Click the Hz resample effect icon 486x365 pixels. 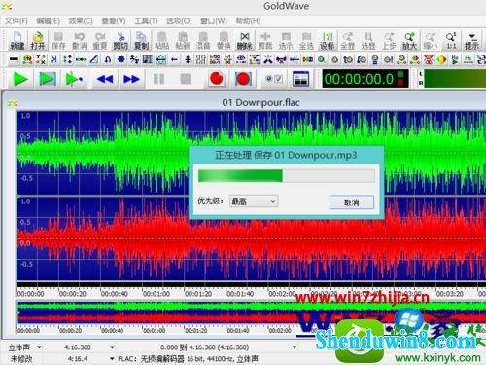[x=469, y=59]
